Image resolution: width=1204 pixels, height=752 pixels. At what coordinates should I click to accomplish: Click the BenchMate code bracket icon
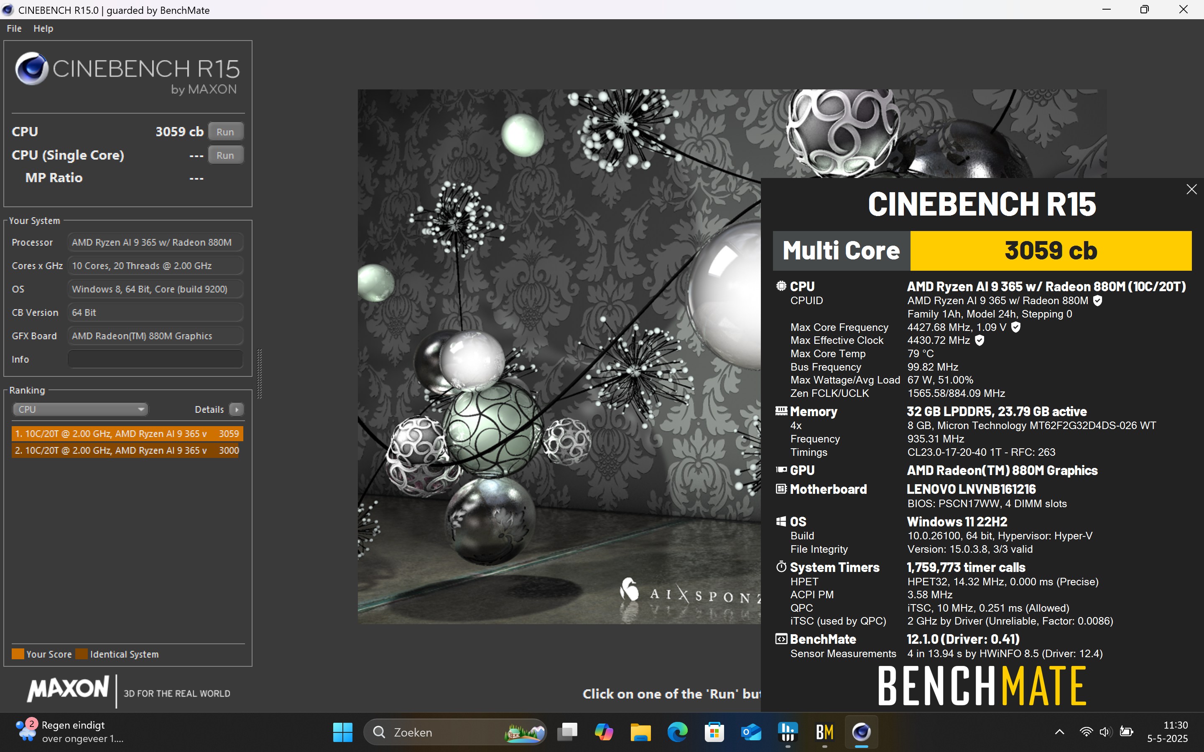[781, 639]
